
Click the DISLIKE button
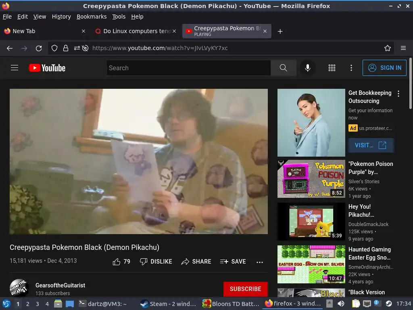tap(156, 262)
